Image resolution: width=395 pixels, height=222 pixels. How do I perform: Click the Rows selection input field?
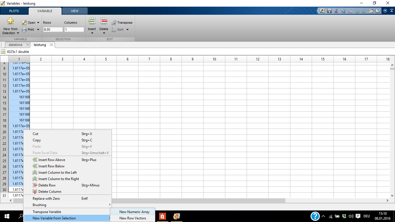[53, 29]
